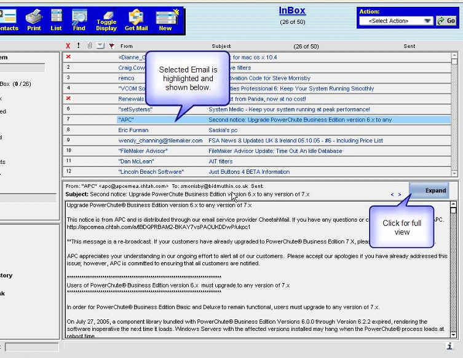Screen dimensions: 463x358
Task: Click email list scrollbar down arrow
Action: pyautogui.click(x=454, y=173)
